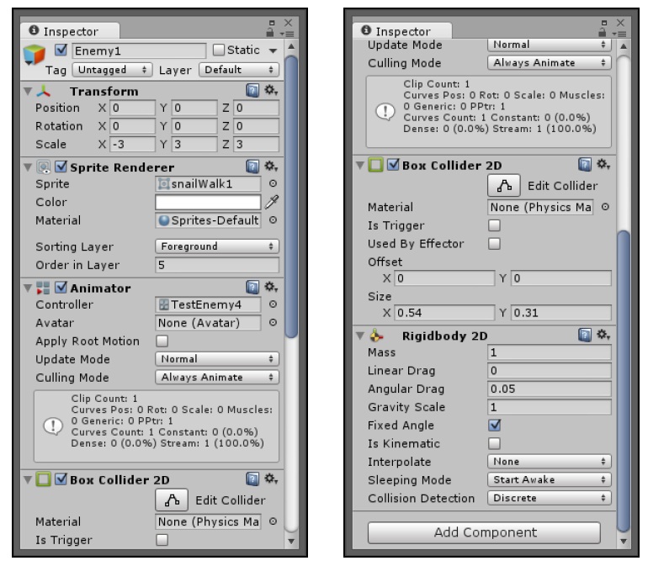The width and height of the screenshot is (648, 566).
Task: Open the Inspector panel options menu, right panel
Action: 619,34
